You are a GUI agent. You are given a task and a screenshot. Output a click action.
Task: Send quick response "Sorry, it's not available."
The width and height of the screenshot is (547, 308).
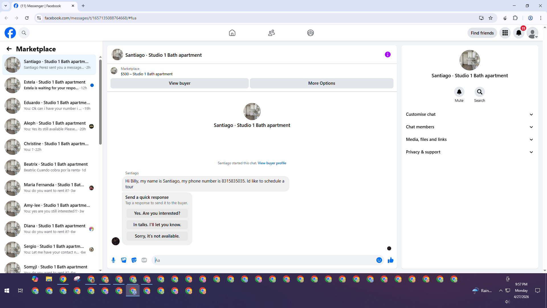[157, 236]
